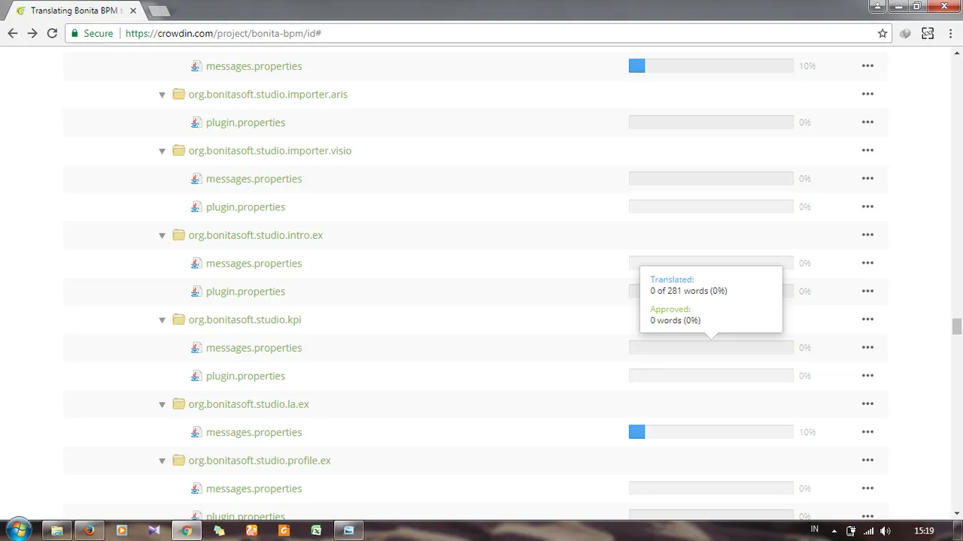963x541 pixels.
Task: Open the org.bonitasoft.studio.importer.visio folder link
Action: click(270, 150)
